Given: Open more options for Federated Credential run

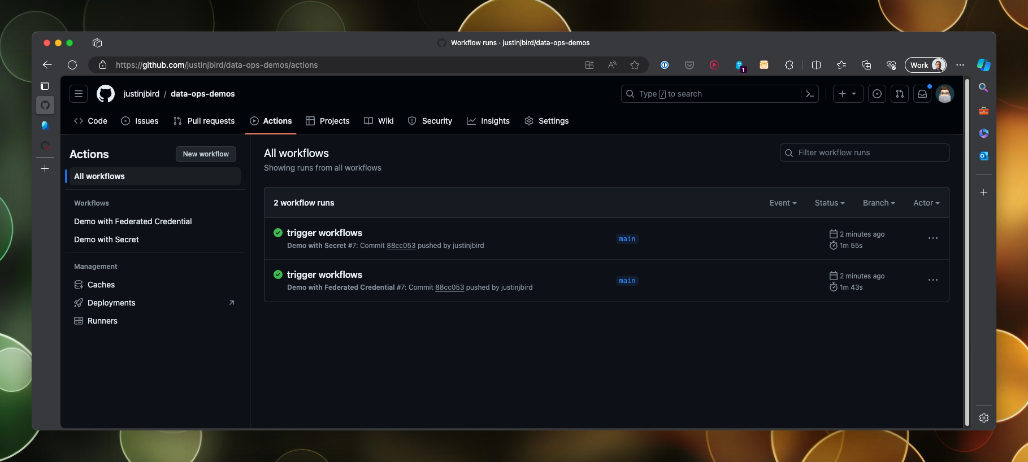Looking at the screenshot, I should coord(933,280).
